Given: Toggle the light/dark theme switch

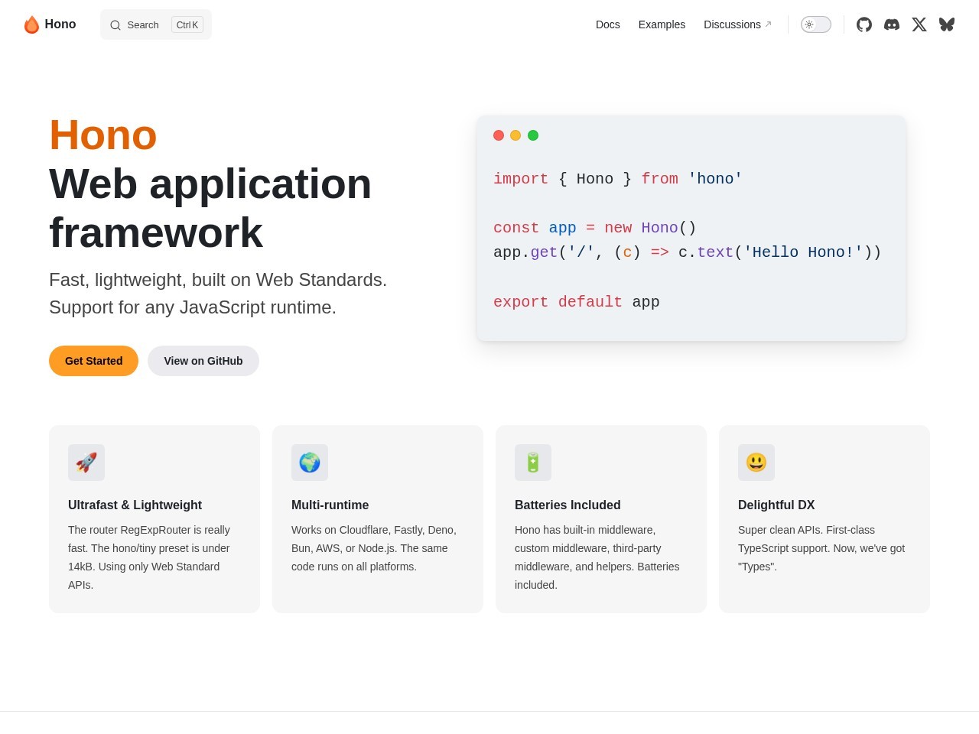Looking at the screenshot, I should pyautogui.click(x=816, y=24).
